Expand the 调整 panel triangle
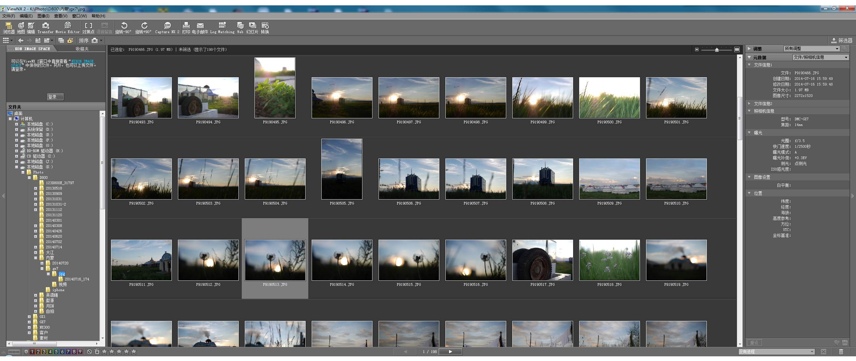This screenshot has height=361, width=856. click(749, 49)
